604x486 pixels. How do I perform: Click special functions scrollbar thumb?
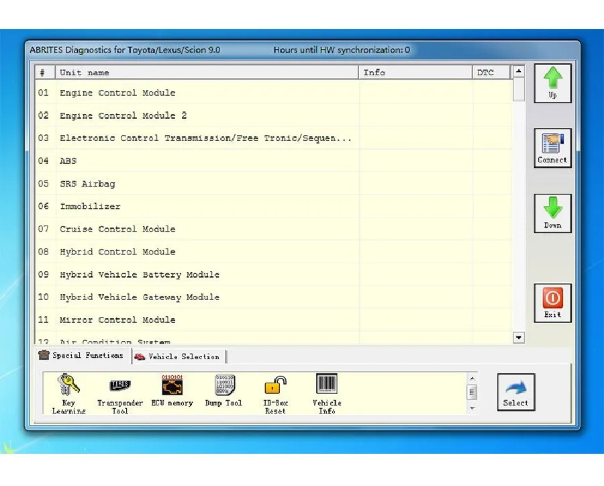[x=472, y=393]
